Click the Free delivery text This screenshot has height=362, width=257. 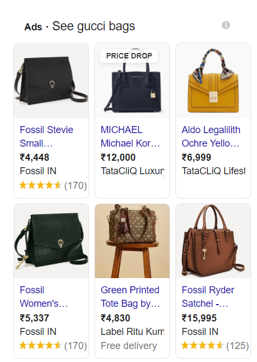pyautogui.click(x=128, y=346)
